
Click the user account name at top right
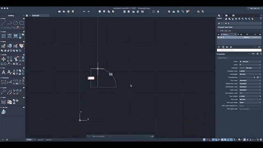(255, 8)
